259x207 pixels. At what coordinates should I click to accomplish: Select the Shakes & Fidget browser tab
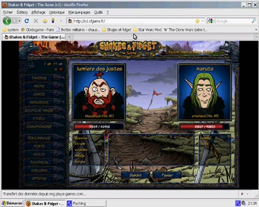point(34,37)
